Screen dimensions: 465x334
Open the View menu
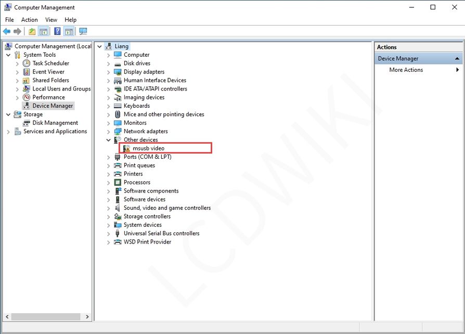point(51,20)
